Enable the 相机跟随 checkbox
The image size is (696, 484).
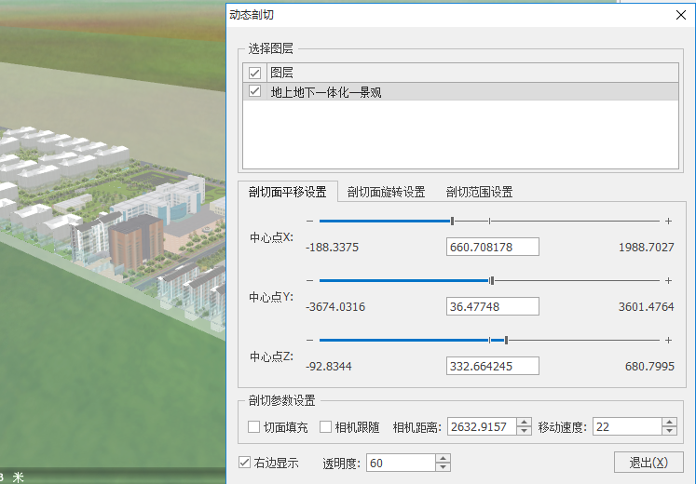[x=326, y=427]
